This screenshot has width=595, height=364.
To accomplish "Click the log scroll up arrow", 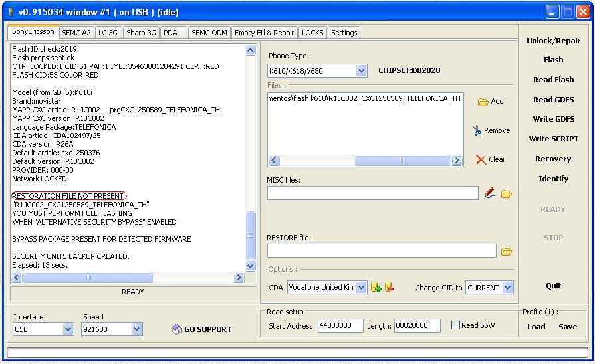I will pyautogui.click(x=251, y=50).
